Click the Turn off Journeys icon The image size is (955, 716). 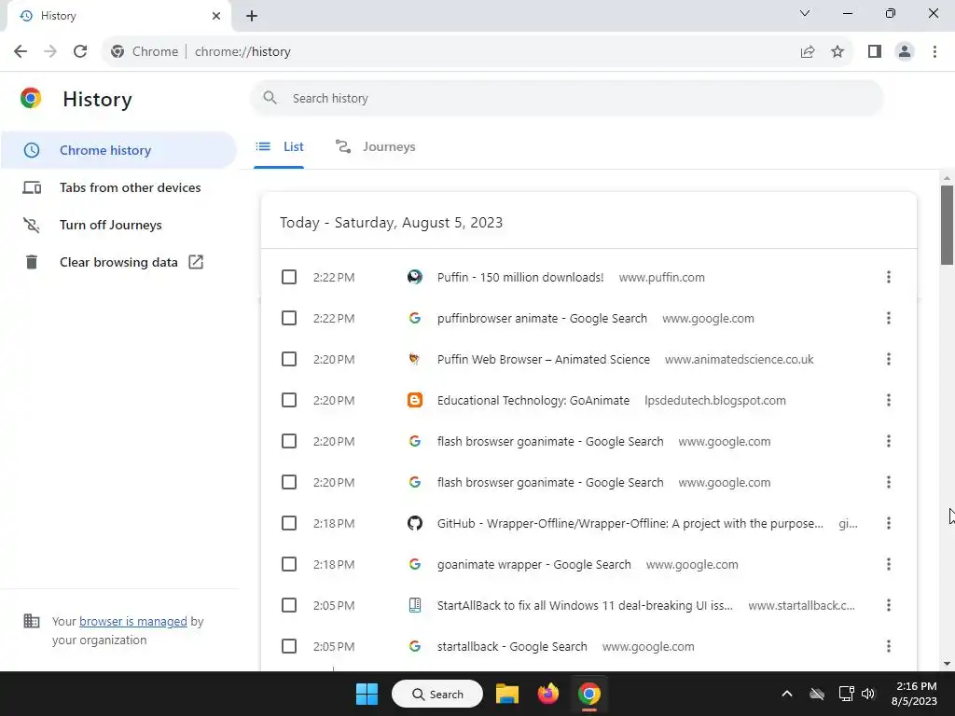[x=32, y=226]
